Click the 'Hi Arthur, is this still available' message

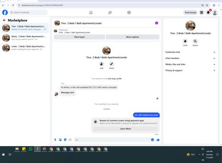pos(89,87)
